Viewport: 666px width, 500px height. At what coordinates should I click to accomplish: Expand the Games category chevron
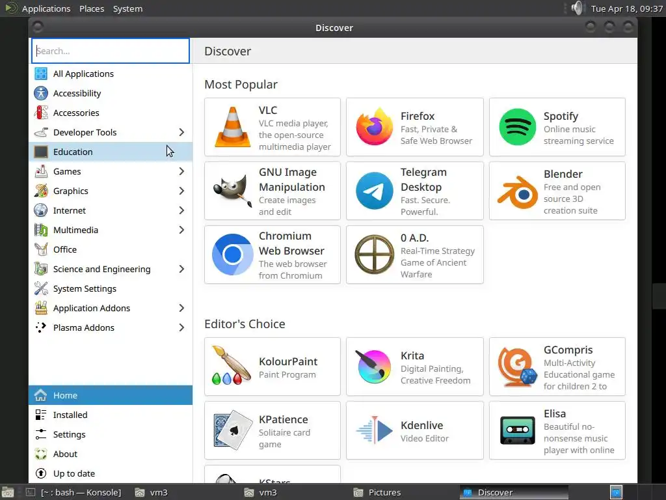tap(182, 171)
